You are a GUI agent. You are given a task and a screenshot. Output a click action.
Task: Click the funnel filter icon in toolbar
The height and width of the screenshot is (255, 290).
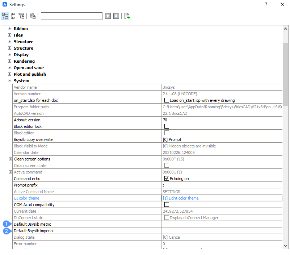(x=21, y=16)
